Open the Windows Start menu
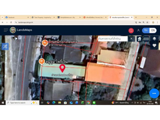This screenshot has width=160, height=120. (3, 103)
